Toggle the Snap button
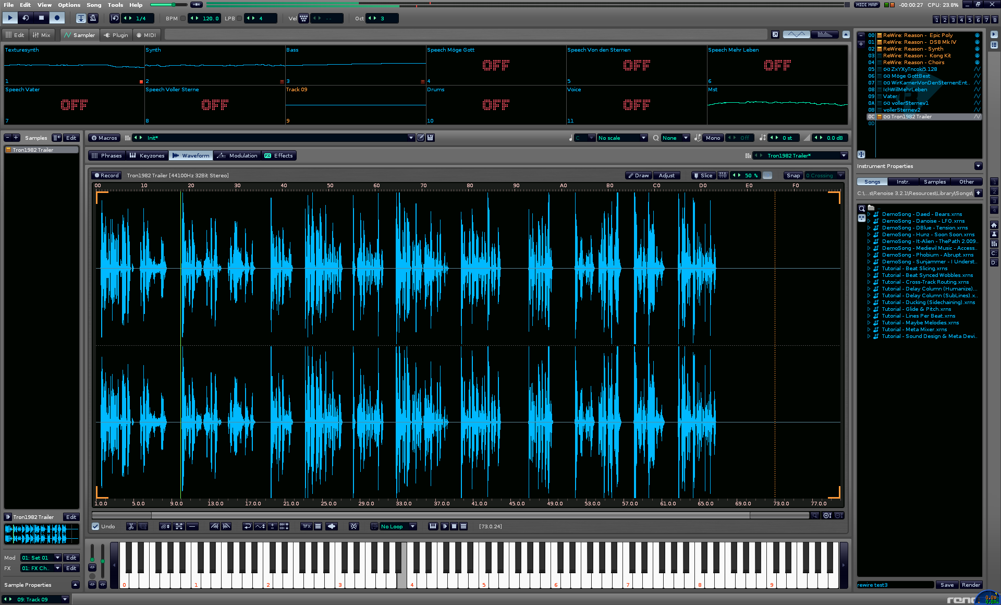 click(793, 175)
